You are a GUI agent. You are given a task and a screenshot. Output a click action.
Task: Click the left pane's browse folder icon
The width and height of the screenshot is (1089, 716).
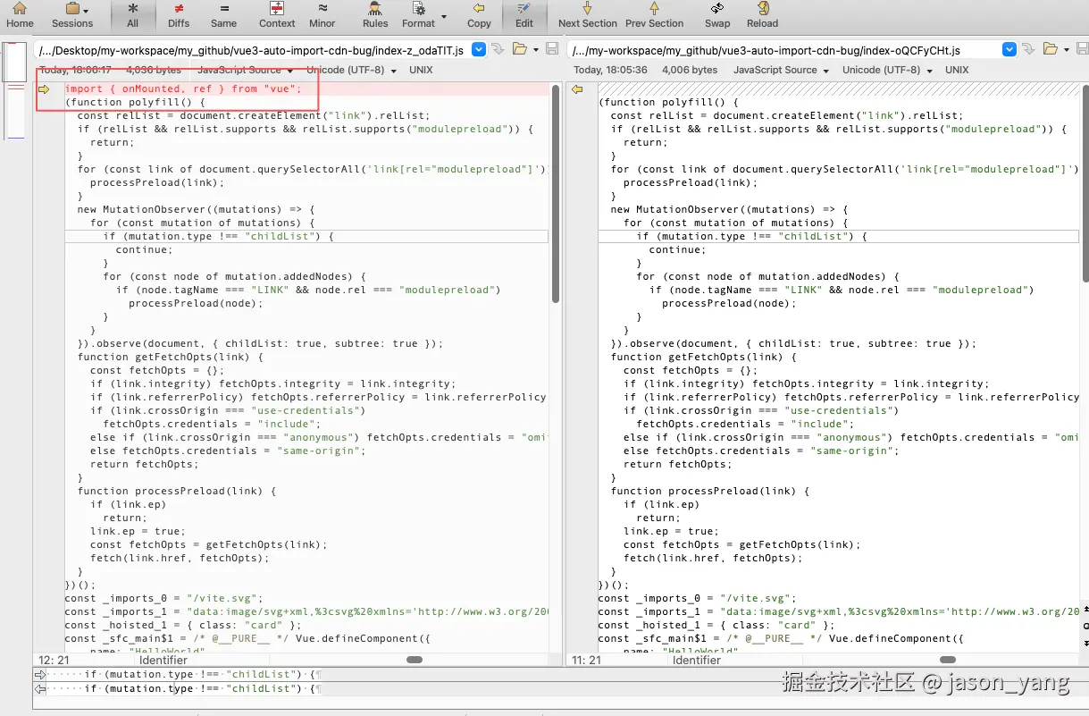coord(520,49)
